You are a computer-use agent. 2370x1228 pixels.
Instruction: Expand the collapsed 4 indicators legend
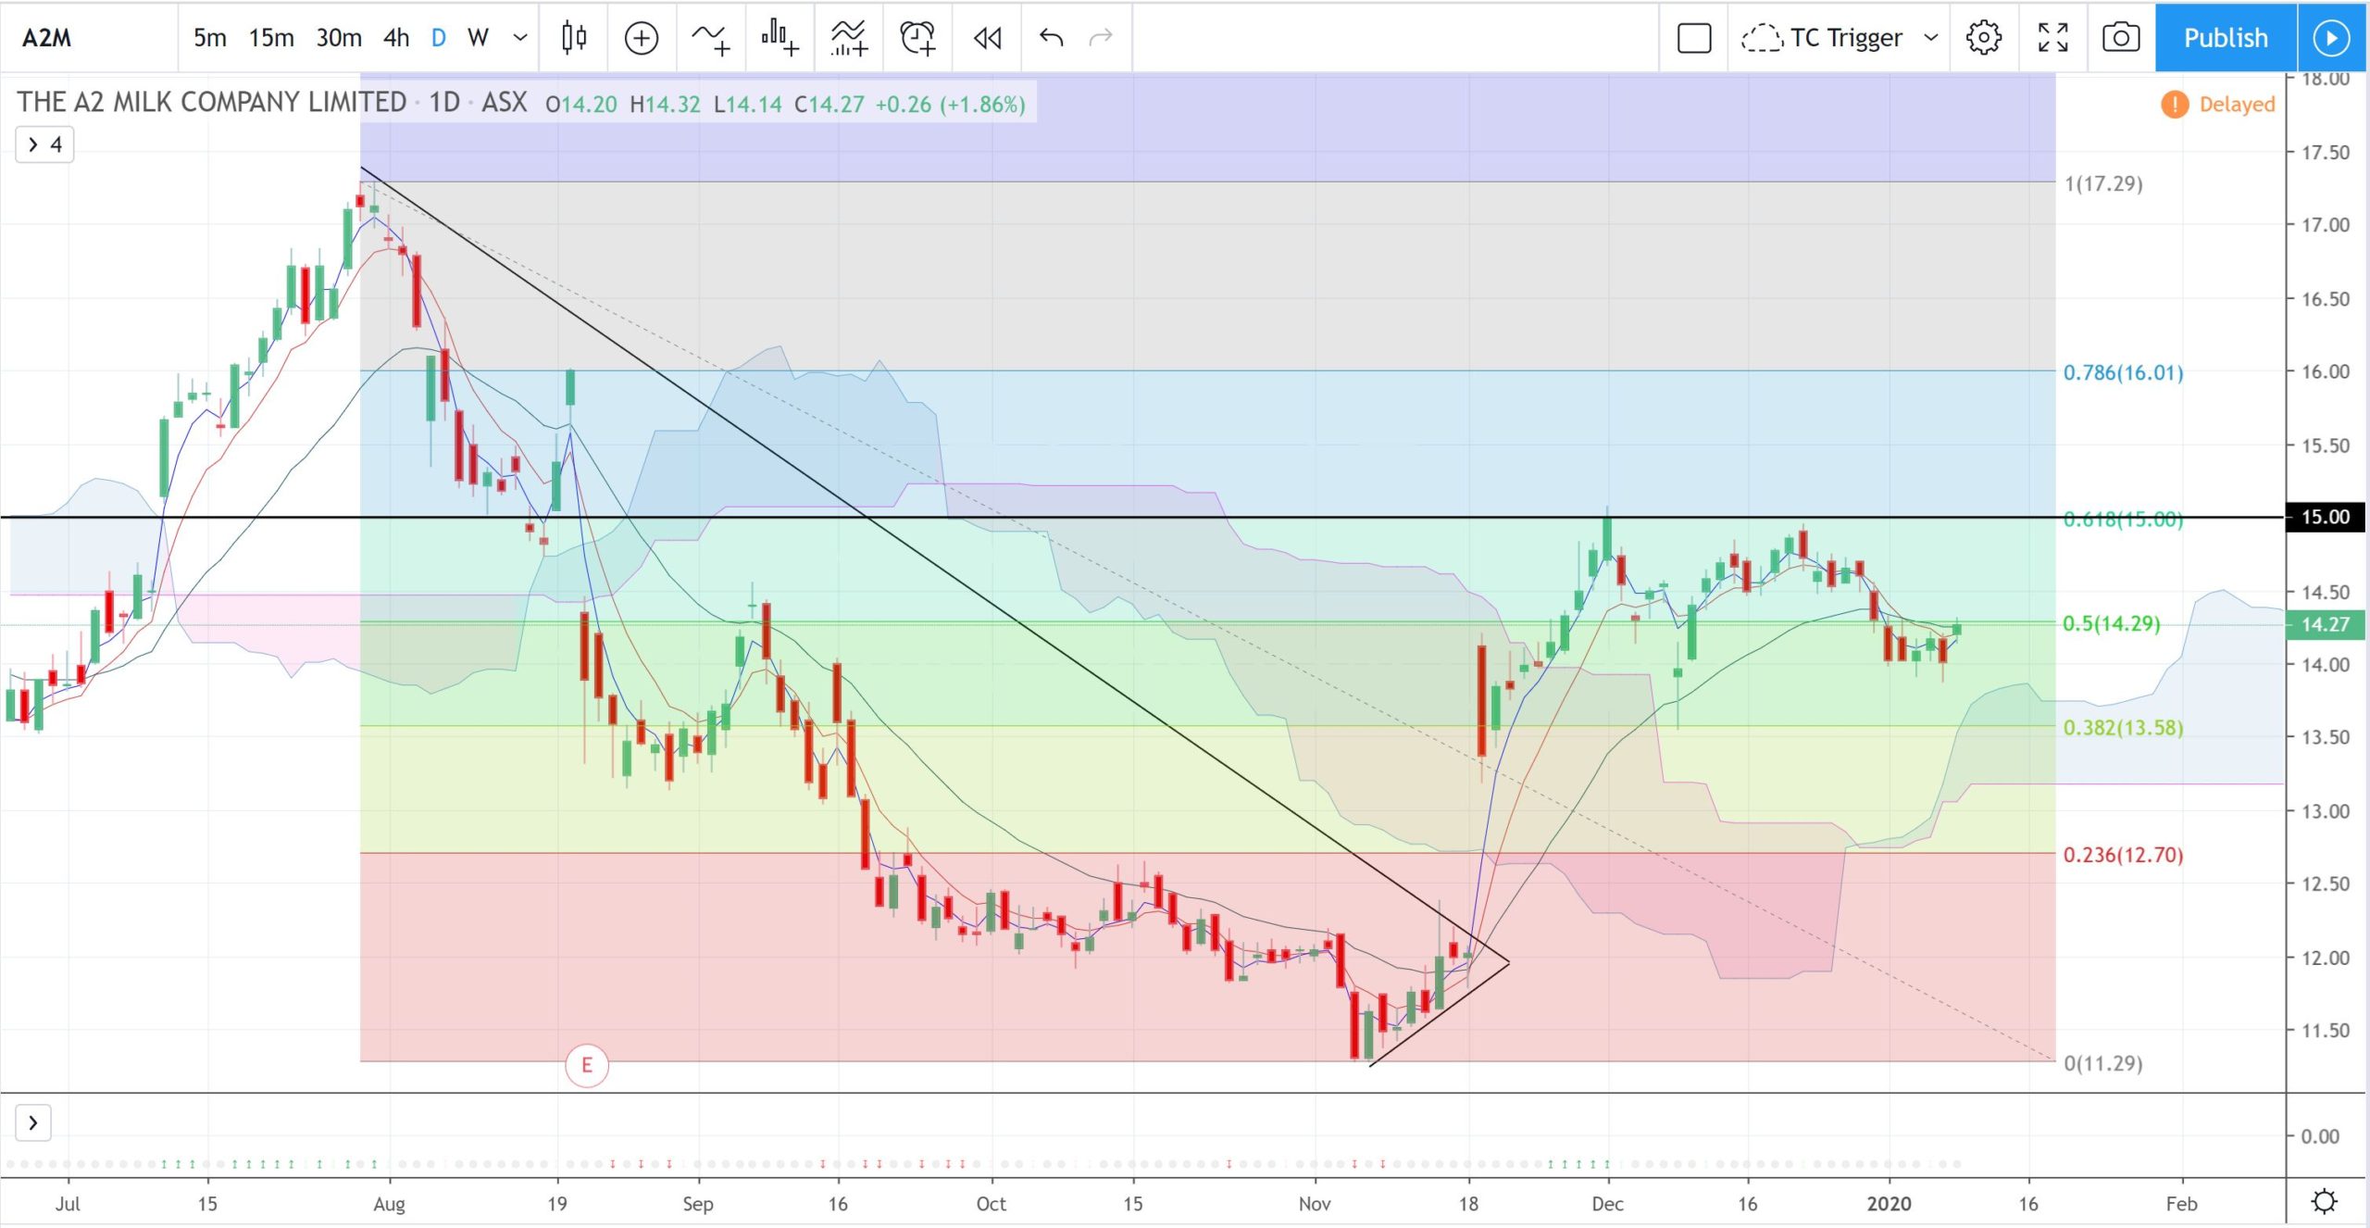coord(44,144)
